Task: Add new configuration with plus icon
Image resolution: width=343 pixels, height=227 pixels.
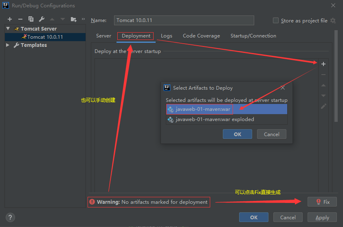Action: click(x=10, y=19)
